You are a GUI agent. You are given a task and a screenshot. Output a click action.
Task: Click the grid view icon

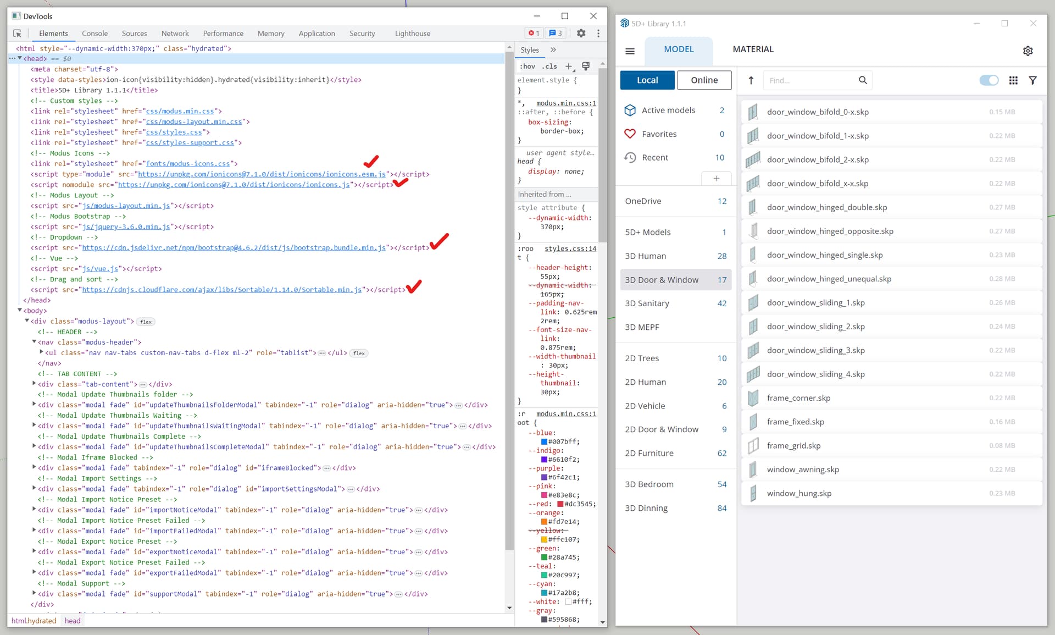pos(1013,81)
